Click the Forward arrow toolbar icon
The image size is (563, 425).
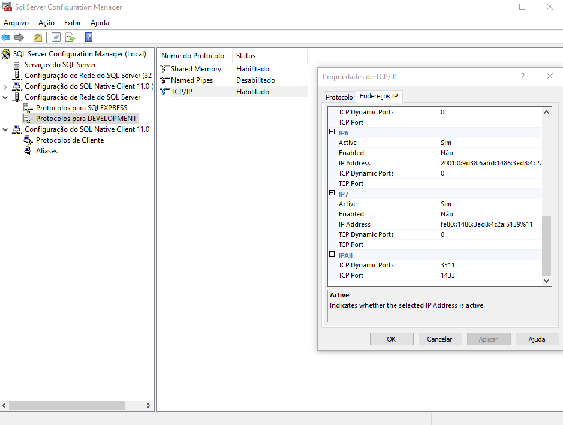pyautogui.click(x=19, y=37)
